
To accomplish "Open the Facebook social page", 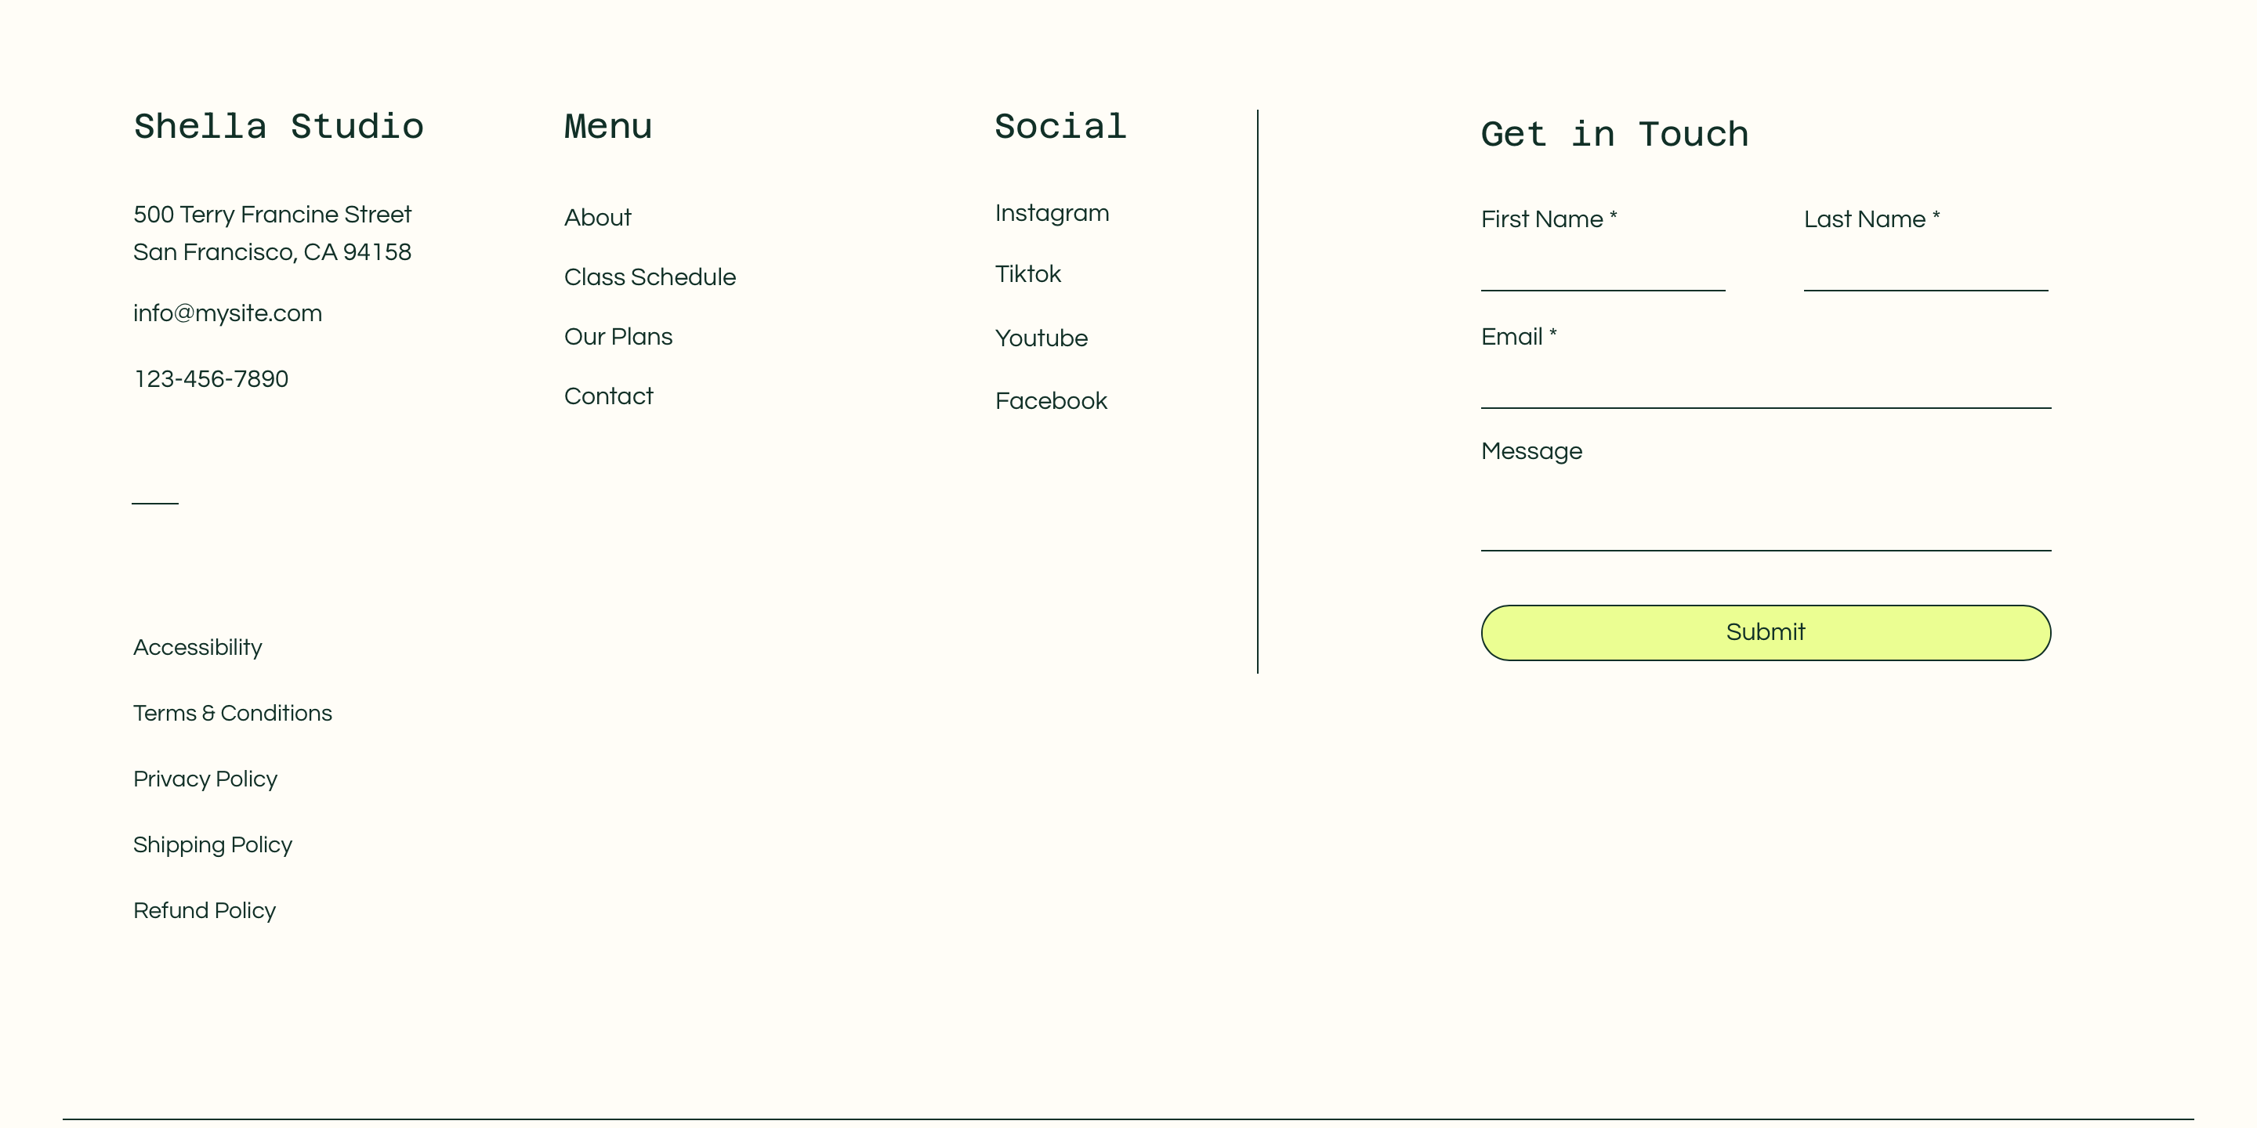I will [1051, 400].
